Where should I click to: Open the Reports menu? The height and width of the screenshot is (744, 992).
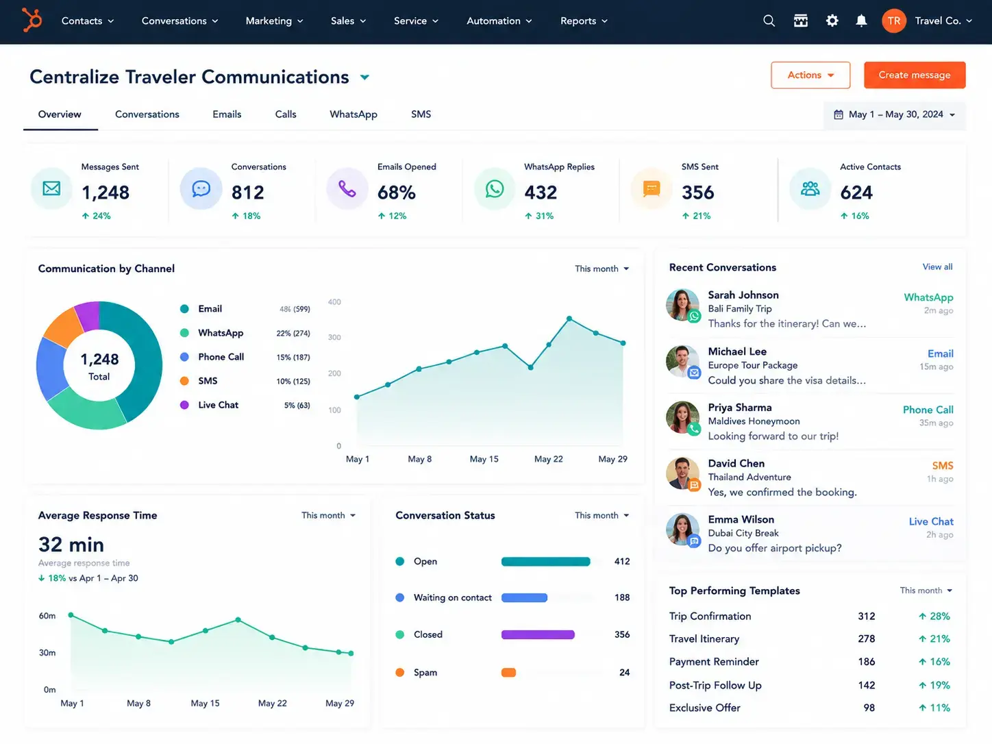click(584, 21)
